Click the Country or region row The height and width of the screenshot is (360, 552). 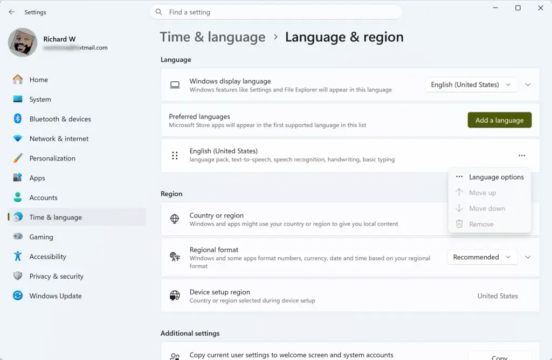(x=350, y=219)
